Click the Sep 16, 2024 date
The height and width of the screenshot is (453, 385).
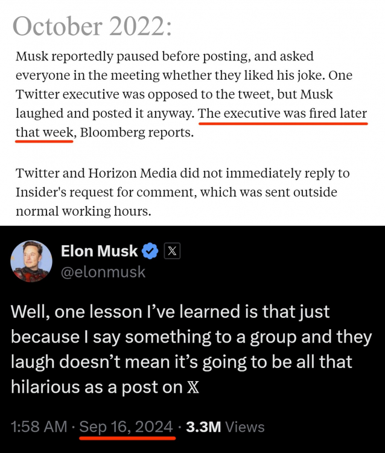click(126, 427)
